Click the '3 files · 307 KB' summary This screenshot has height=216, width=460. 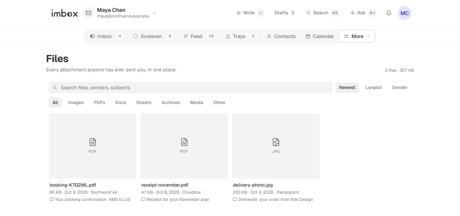click(399, 70)
